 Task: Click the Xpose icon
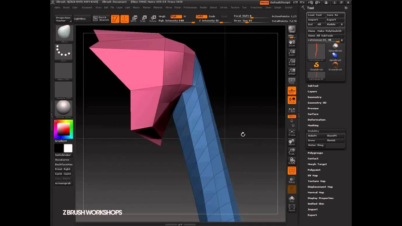point(292,208)
